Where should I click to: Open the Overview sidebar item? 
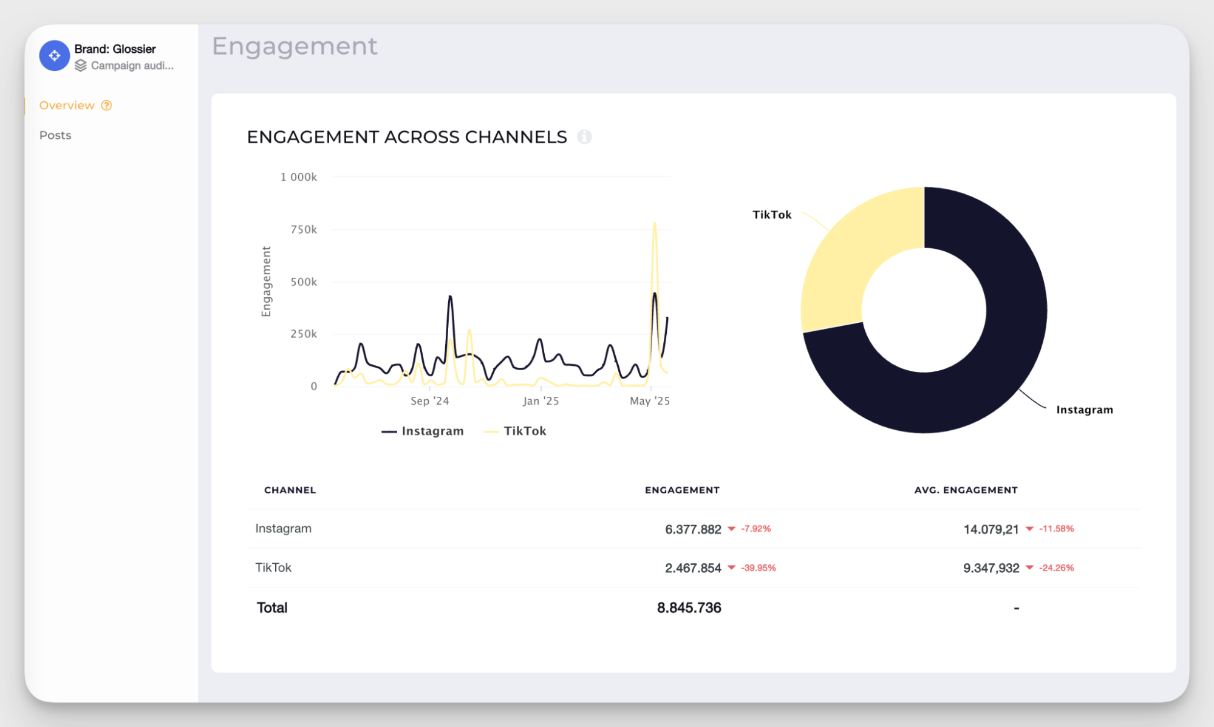point(67,106)
